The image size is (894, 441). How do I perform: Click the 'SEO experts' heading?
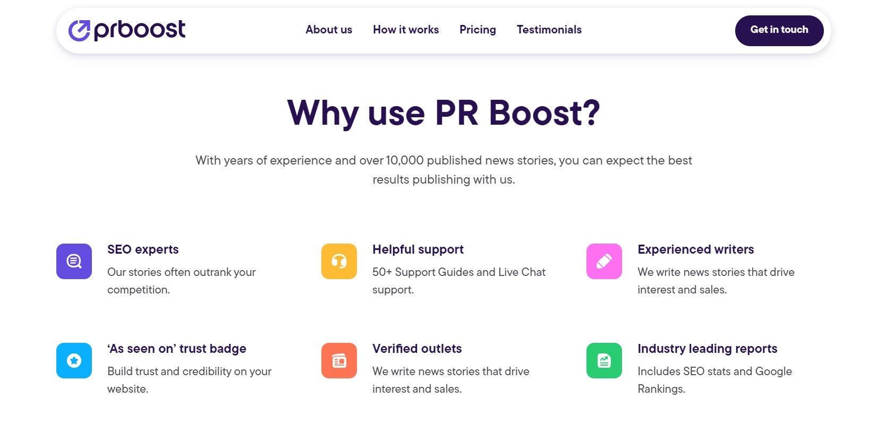tap(143, 249)
